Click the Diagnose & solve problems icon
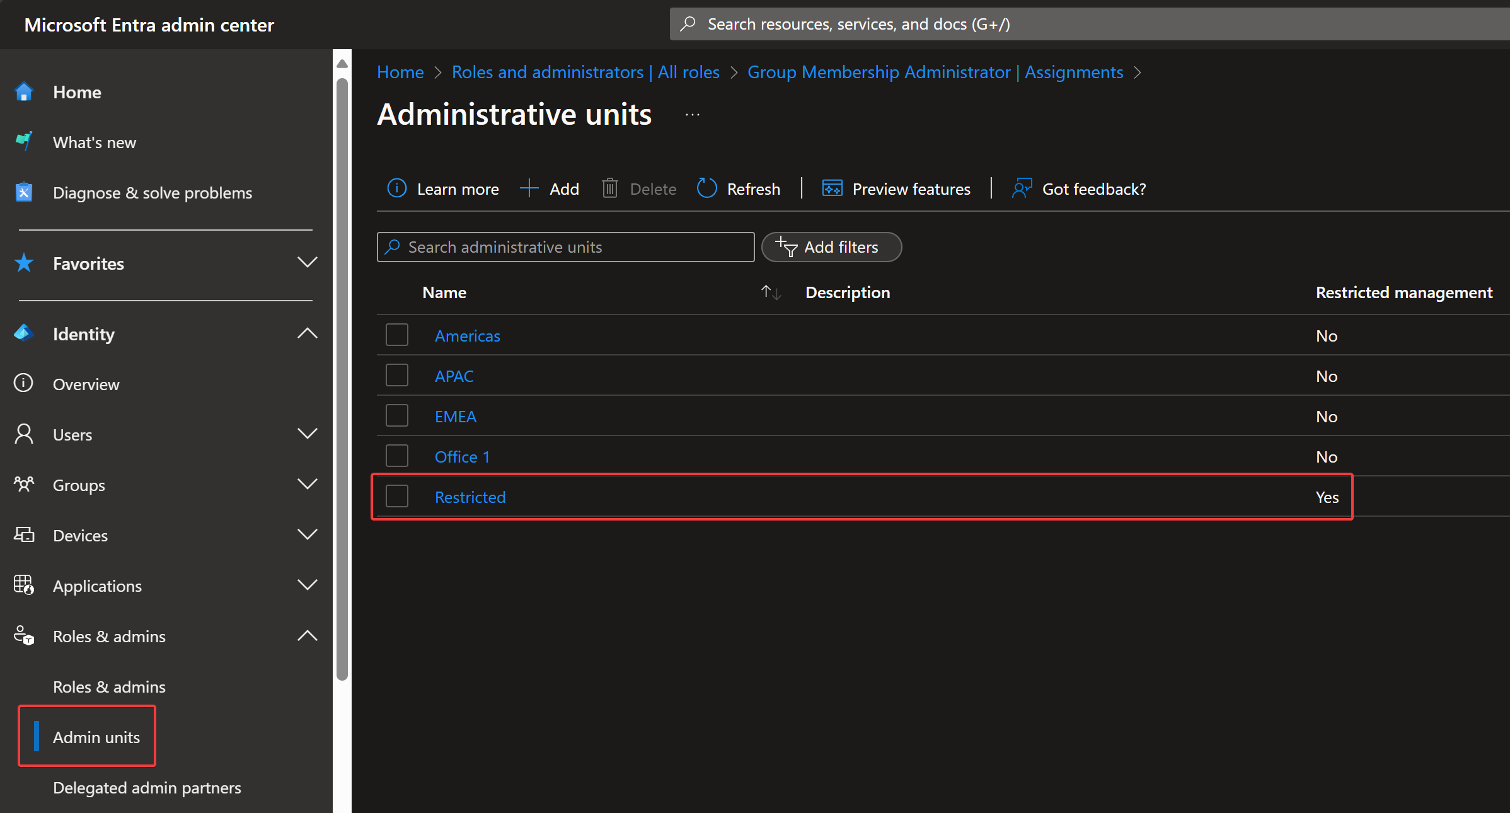The width and height of the screenshot is (1510, 813). pos(24,192)
